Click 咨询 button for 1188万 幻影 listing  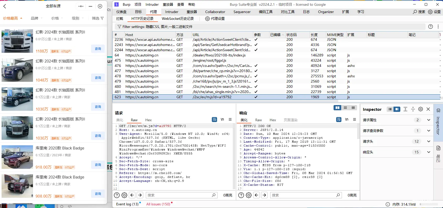coord(98,49)
